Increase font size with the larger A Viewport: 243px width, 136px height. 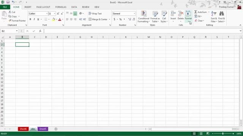pos(58,14)
